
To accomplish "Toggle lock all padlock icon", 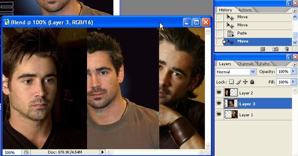I will click(x=252, y=82).
